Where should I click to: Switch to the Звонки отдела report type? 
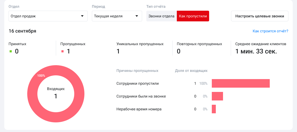[161, 16]
